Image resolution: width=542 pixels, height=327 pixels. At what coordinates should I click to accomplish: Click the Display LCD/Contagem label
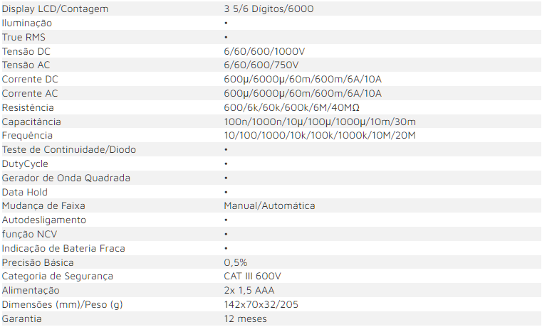point(54,9)
